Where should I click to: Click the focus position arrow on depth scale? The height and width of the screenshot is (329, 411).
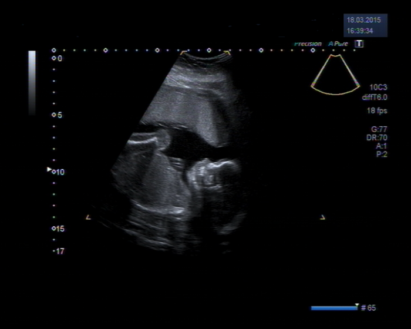(49, 170)
